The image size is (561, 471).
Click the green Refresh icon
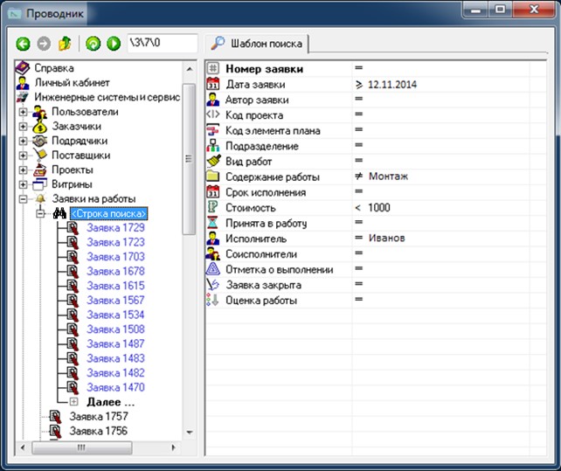93,44
